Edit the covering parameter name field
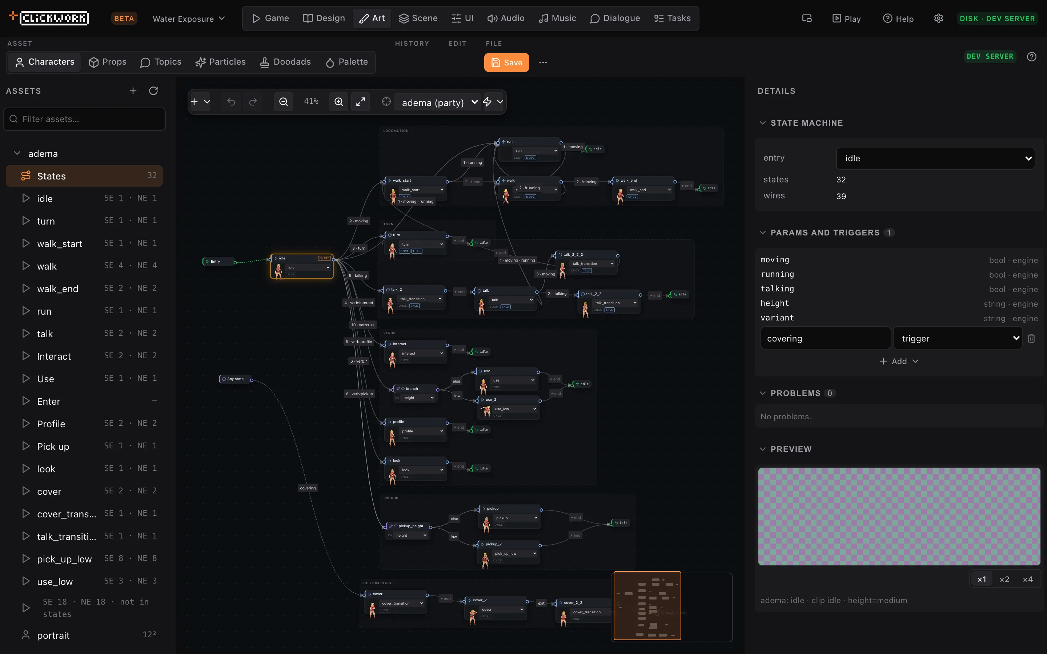The height and width of the screenshot is (654, 1047). click(826, 338)
